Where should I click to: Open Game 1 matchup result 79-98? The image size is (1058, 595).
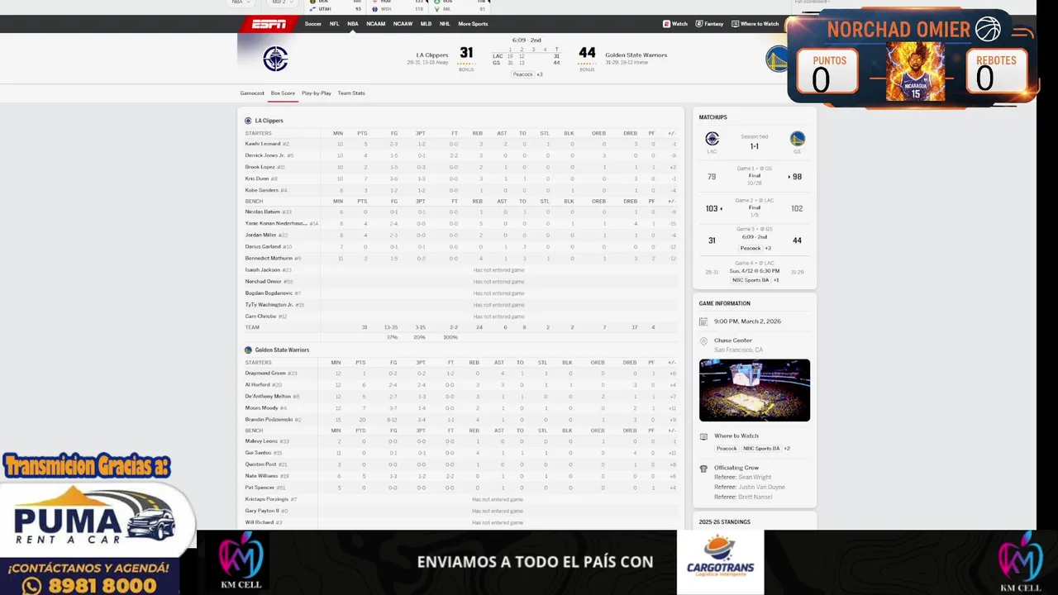tap(755, 176)
